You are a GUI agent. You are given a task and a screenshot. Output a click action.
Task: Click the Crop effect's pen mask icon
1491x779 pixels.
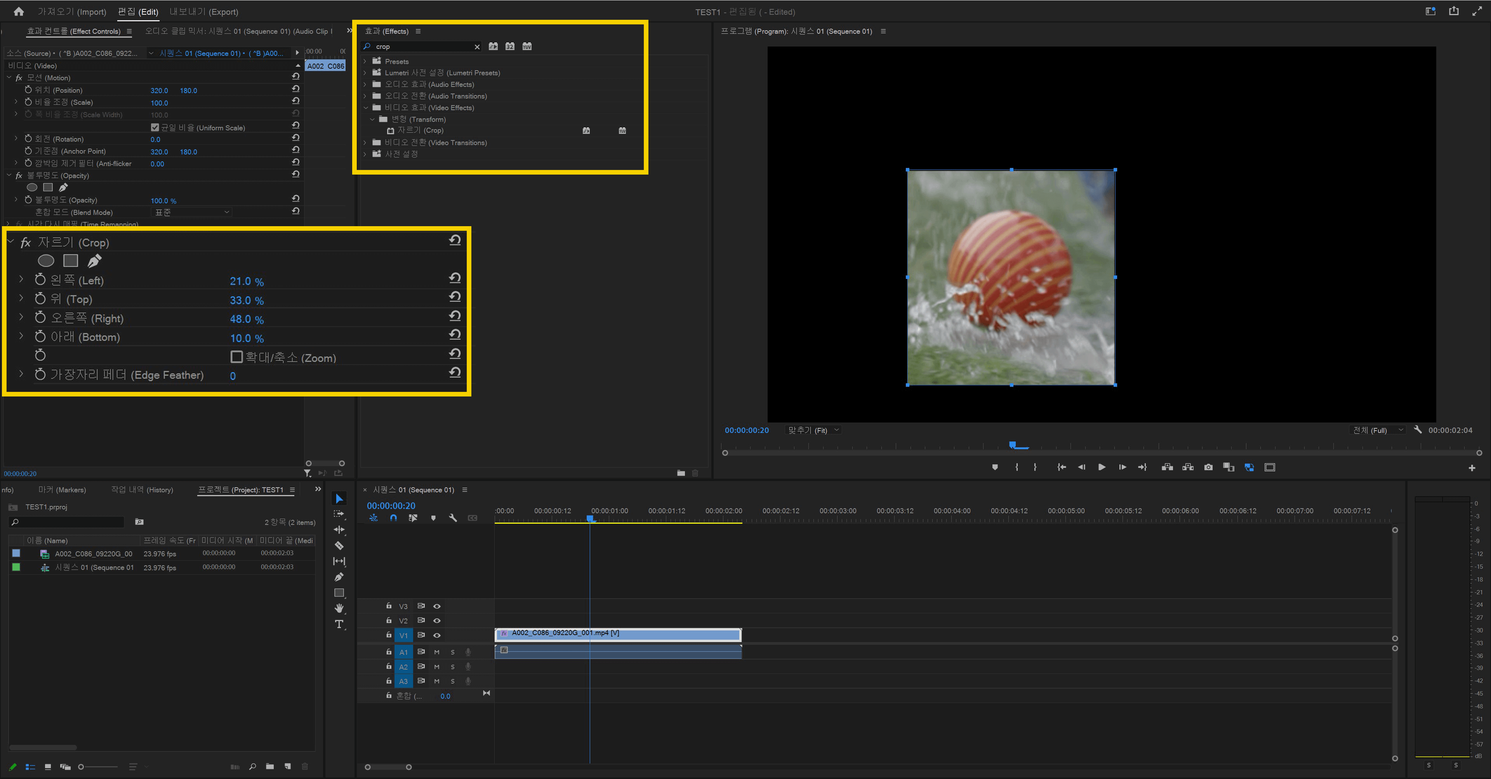(x=94, y=261)
